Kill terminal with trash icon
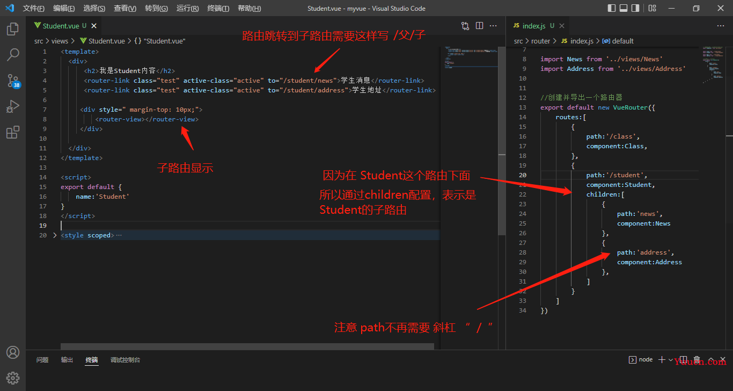The height and width of the screenshot is (391, 733). pyautogui.click(x=697, y=360)
